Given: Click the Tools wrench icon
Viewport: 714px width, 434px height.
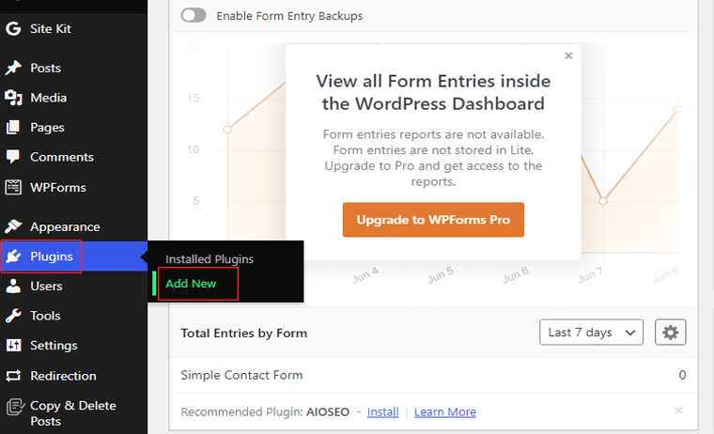Looking at the screenshot, I should (13, 316).
